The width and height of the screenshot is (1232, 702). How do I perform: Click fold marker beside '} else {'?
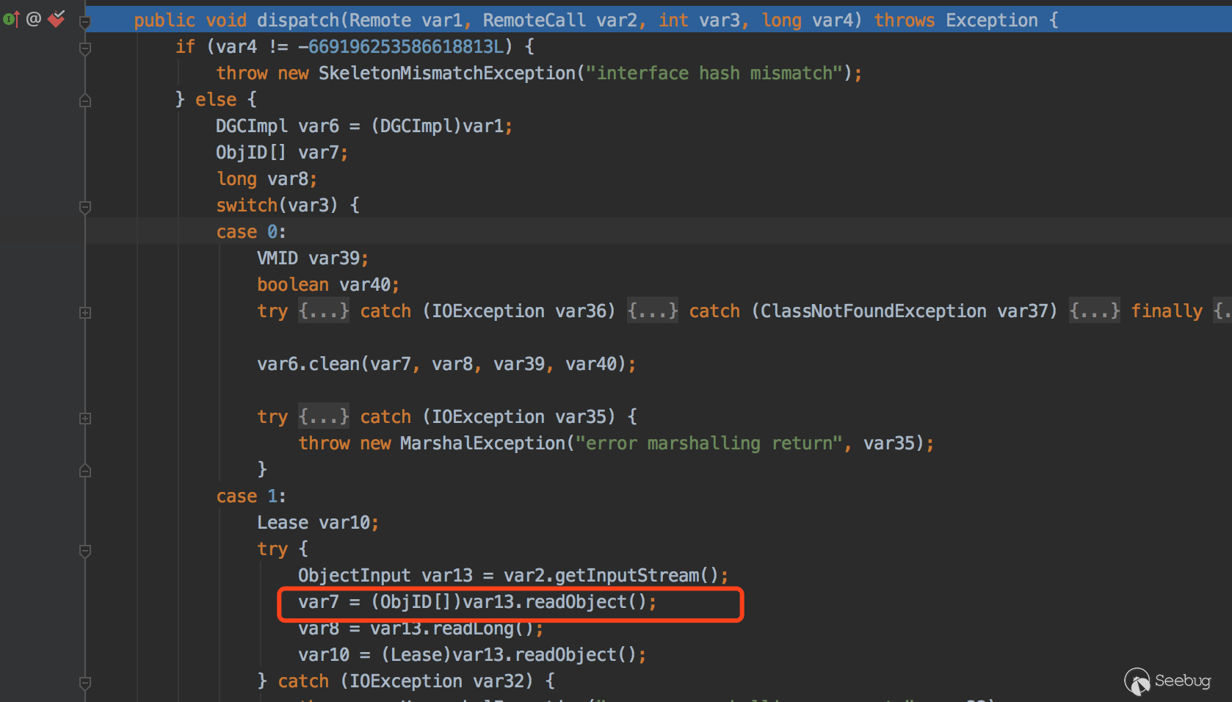pyautogui.click(x=85, y=101)
